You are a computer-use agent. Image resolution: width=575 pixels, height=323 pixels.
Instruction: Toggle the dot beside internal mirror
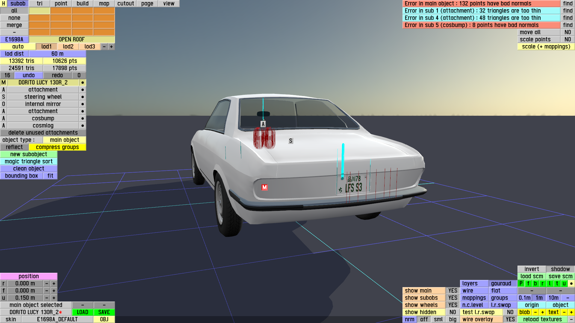pyautogui.click(x=83, y=104)
